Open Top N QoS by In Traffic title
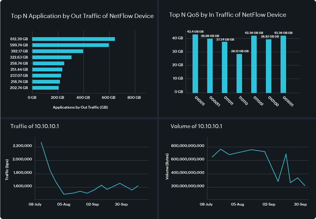This screenshot has width=316, height=219. coord(228,15)
